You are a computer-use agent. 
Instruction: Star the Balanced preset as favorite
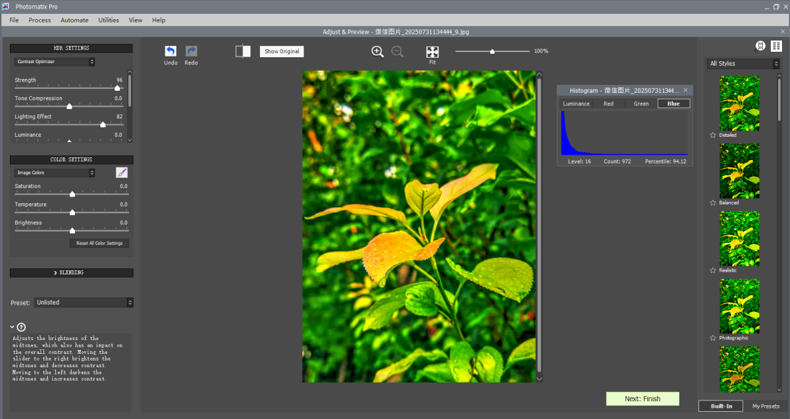pos(712,203)
